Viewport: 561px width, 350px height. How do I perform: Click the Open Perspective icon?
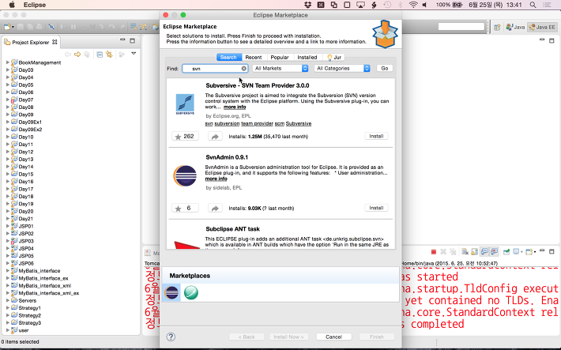pyautogui.click(x=497, y=27)
